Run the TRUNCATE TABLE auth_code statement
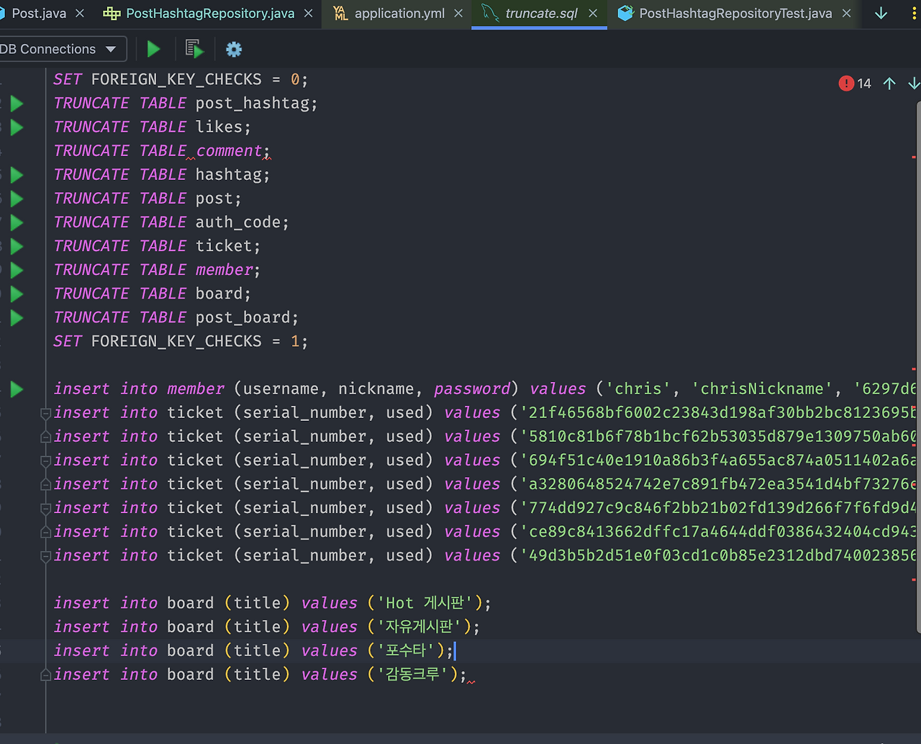Viewport: 921px width, 744px height. coord(17,222)
